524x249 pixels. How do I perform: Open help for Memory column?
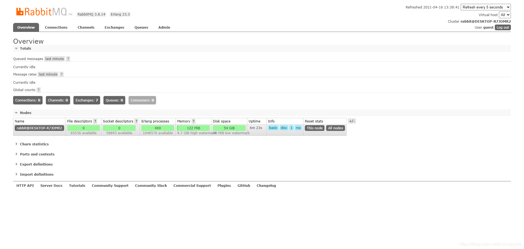[x=193, y=121]
